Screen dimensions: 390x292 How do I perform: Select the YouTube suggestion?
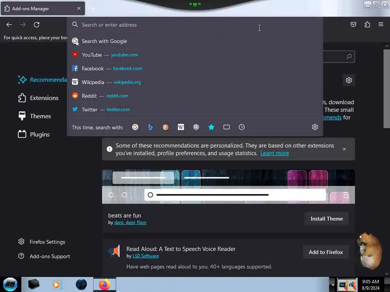coord(195,55)
